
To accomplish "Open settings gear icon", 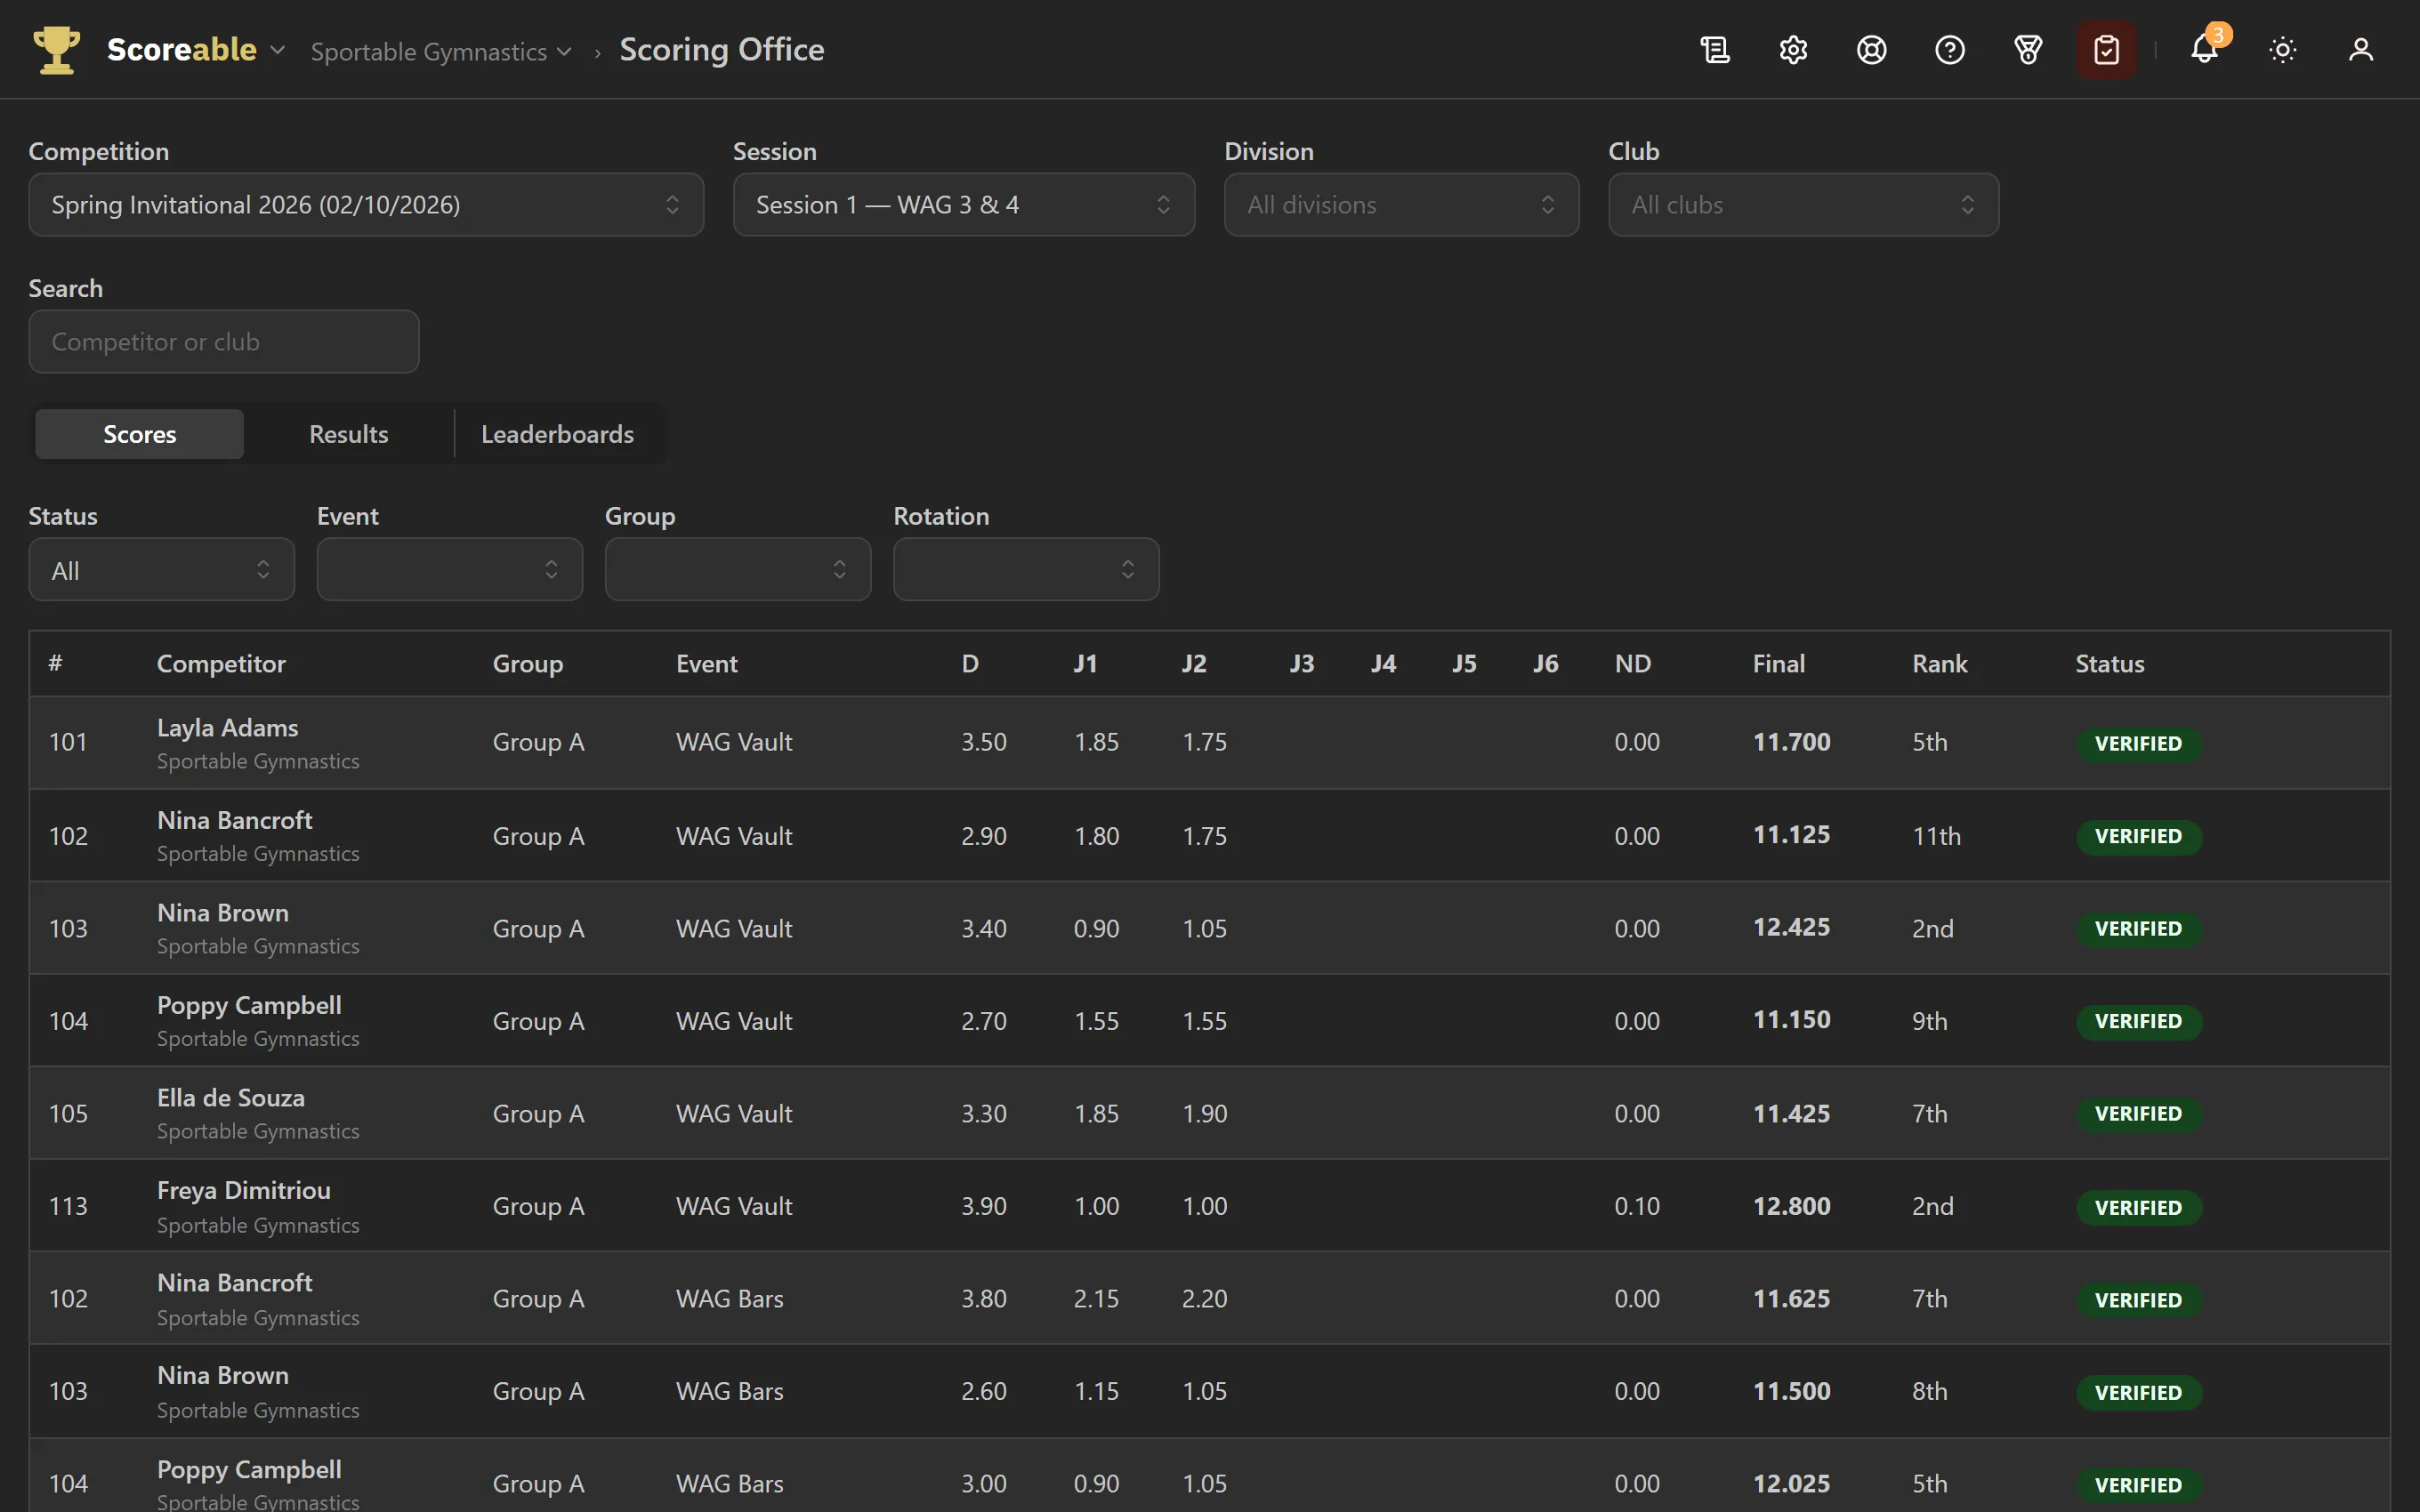I will coord(1793,49).
